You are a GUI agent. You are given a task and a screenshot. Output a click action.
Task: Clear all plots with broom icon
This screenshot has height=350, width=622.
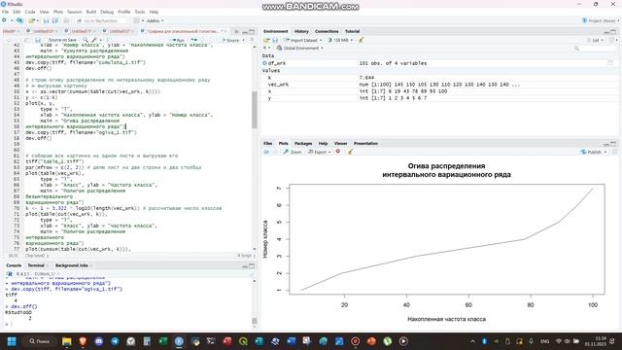[x=350, y=152]
